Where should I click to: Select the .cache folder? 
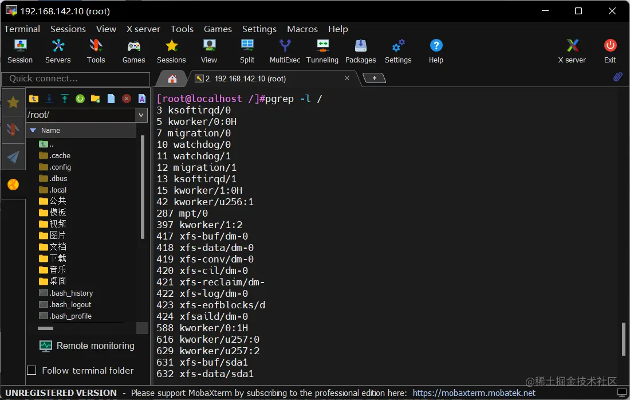coord(54,155)
